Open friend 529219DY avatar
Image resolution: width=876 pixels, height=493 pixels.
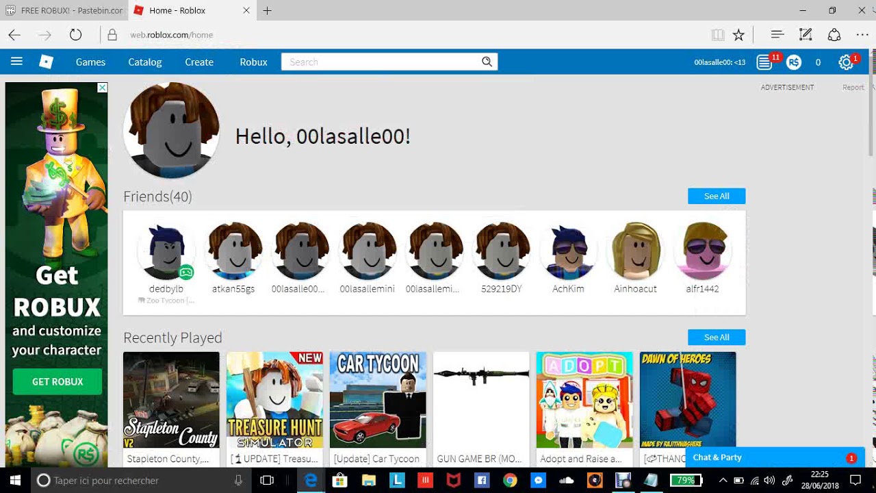(x=502, y=251)
